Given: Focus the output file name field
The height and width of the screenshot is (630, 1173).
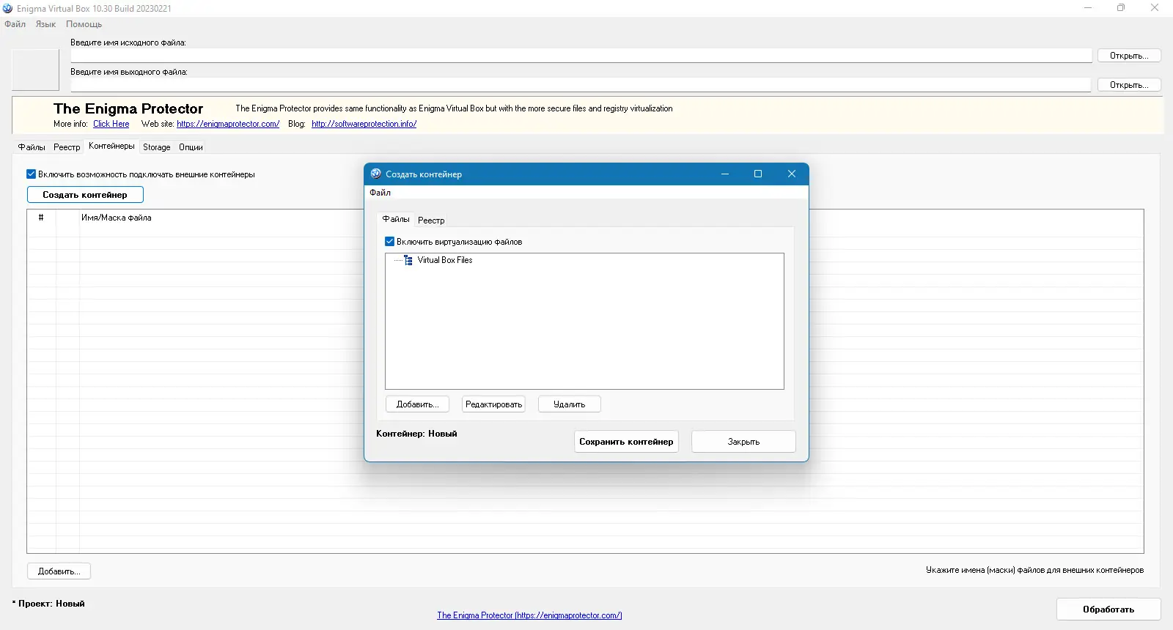Looking at the screenshot, I should pyautogui.click(x=581, y=85).
